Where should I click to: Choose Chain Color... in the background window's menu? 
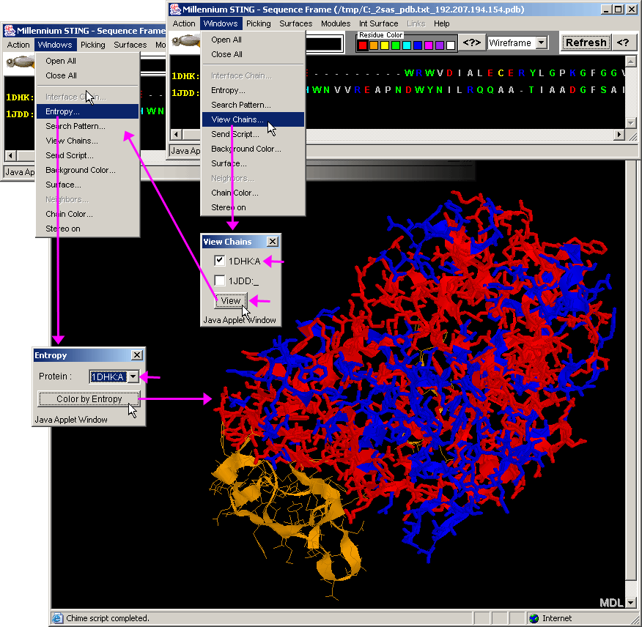coord(88,214)
